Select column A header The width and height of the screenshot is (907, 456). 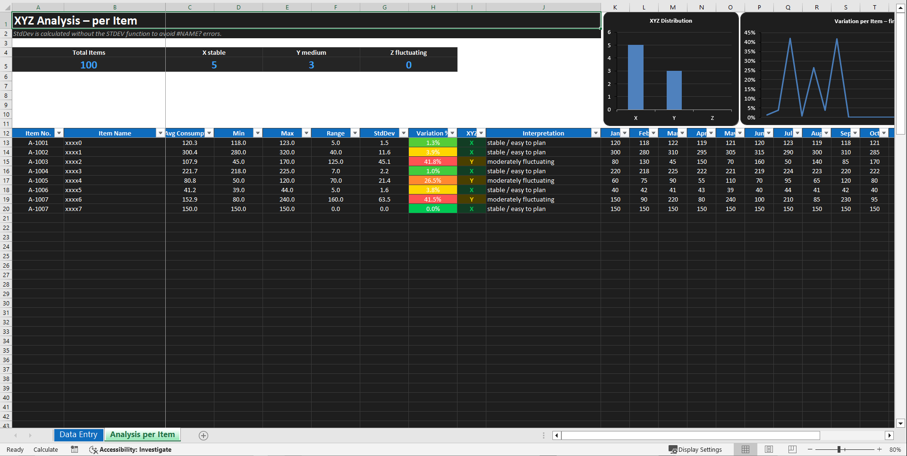click(38, 7)
